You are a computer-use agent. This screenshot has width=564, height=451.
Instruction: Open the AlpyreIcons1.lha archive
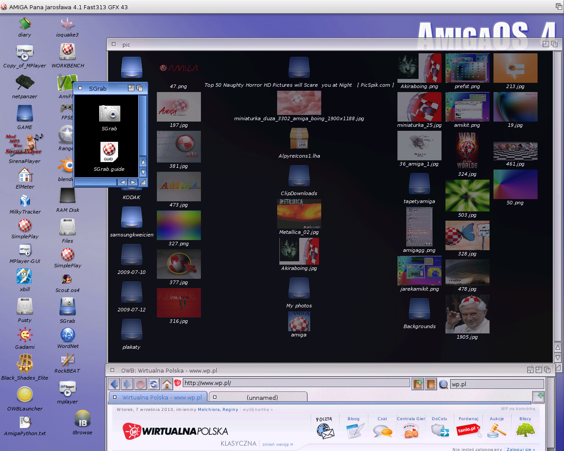299,138
